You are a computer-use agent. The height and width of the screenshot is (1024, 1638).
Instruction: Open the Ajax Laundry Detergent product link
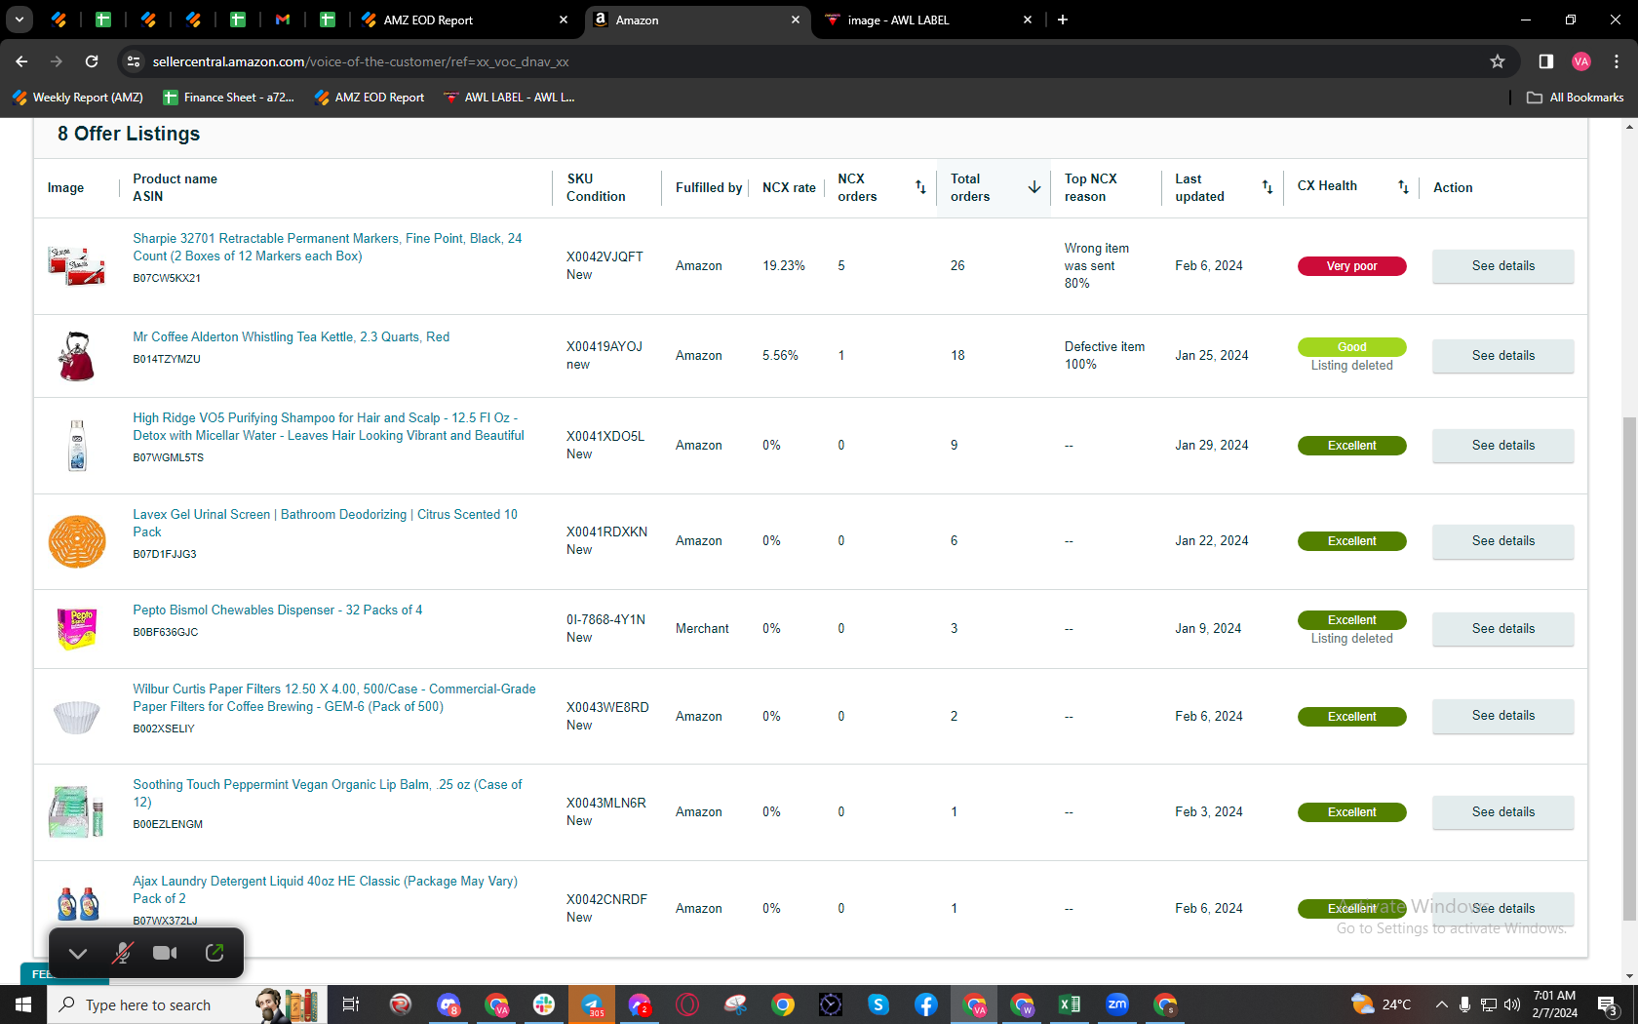tap(326, 889)
